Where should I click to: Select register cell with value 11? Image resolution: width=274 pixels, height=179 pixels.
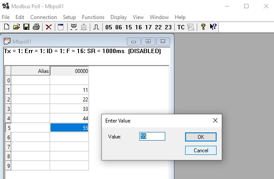pyautogui.click(x=69, y=90)
